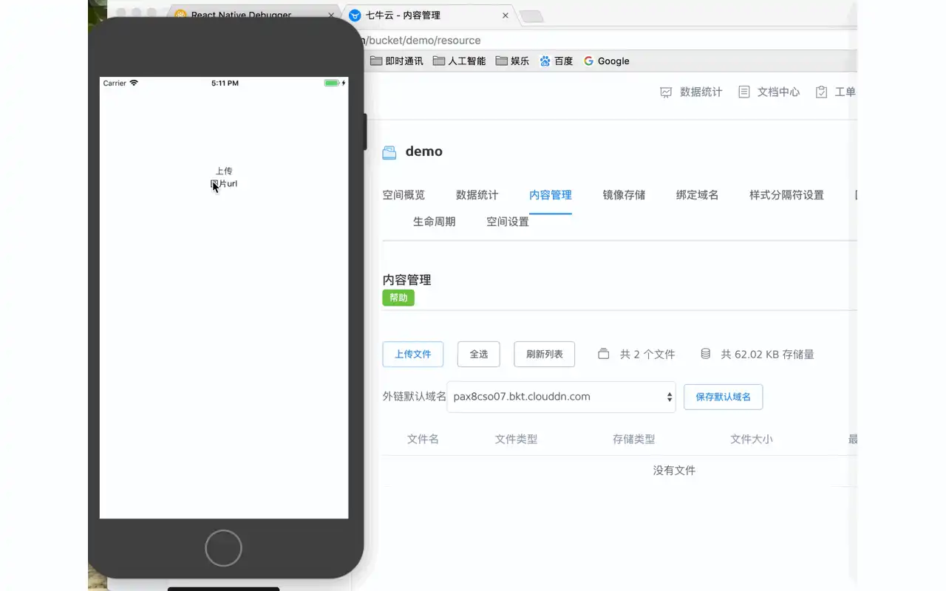Tap the 上传 text in the simulator

(224, 171)
